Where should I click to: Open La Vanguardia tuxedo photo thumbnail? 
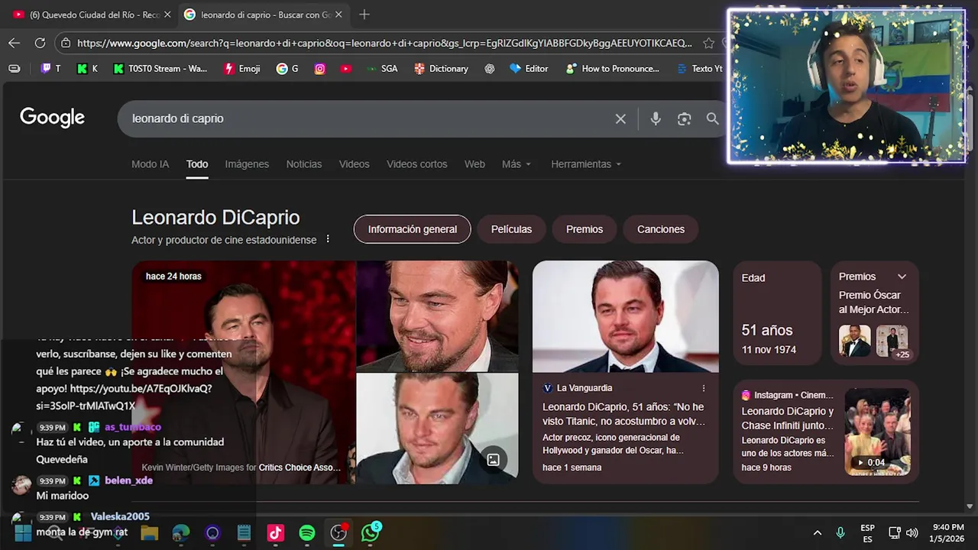[626, 316]
